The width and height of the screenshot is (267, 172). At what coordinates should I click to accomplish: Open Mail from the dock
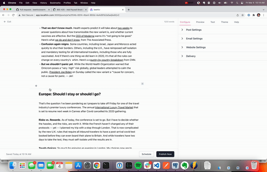pyautogui.click(x=41, y=165)
